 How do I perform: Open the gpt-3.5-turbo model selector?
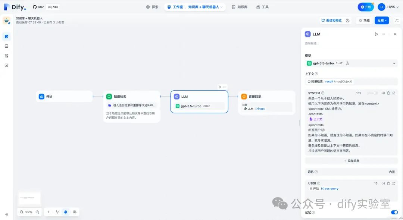pos(351,63)
